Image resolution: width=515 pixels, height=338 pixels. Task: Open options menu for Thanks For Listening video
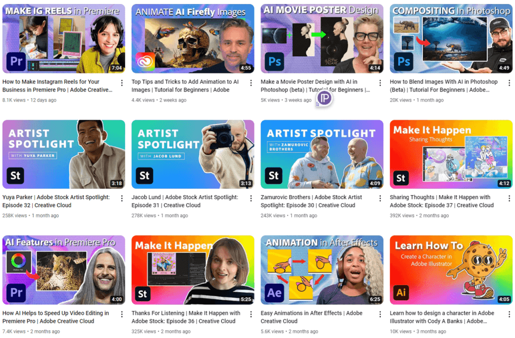tap(251, 314)
